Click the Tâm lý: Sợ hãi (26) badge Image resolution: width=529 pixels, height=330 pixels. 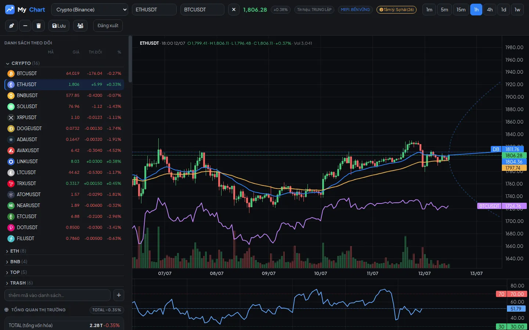[396, 10]
